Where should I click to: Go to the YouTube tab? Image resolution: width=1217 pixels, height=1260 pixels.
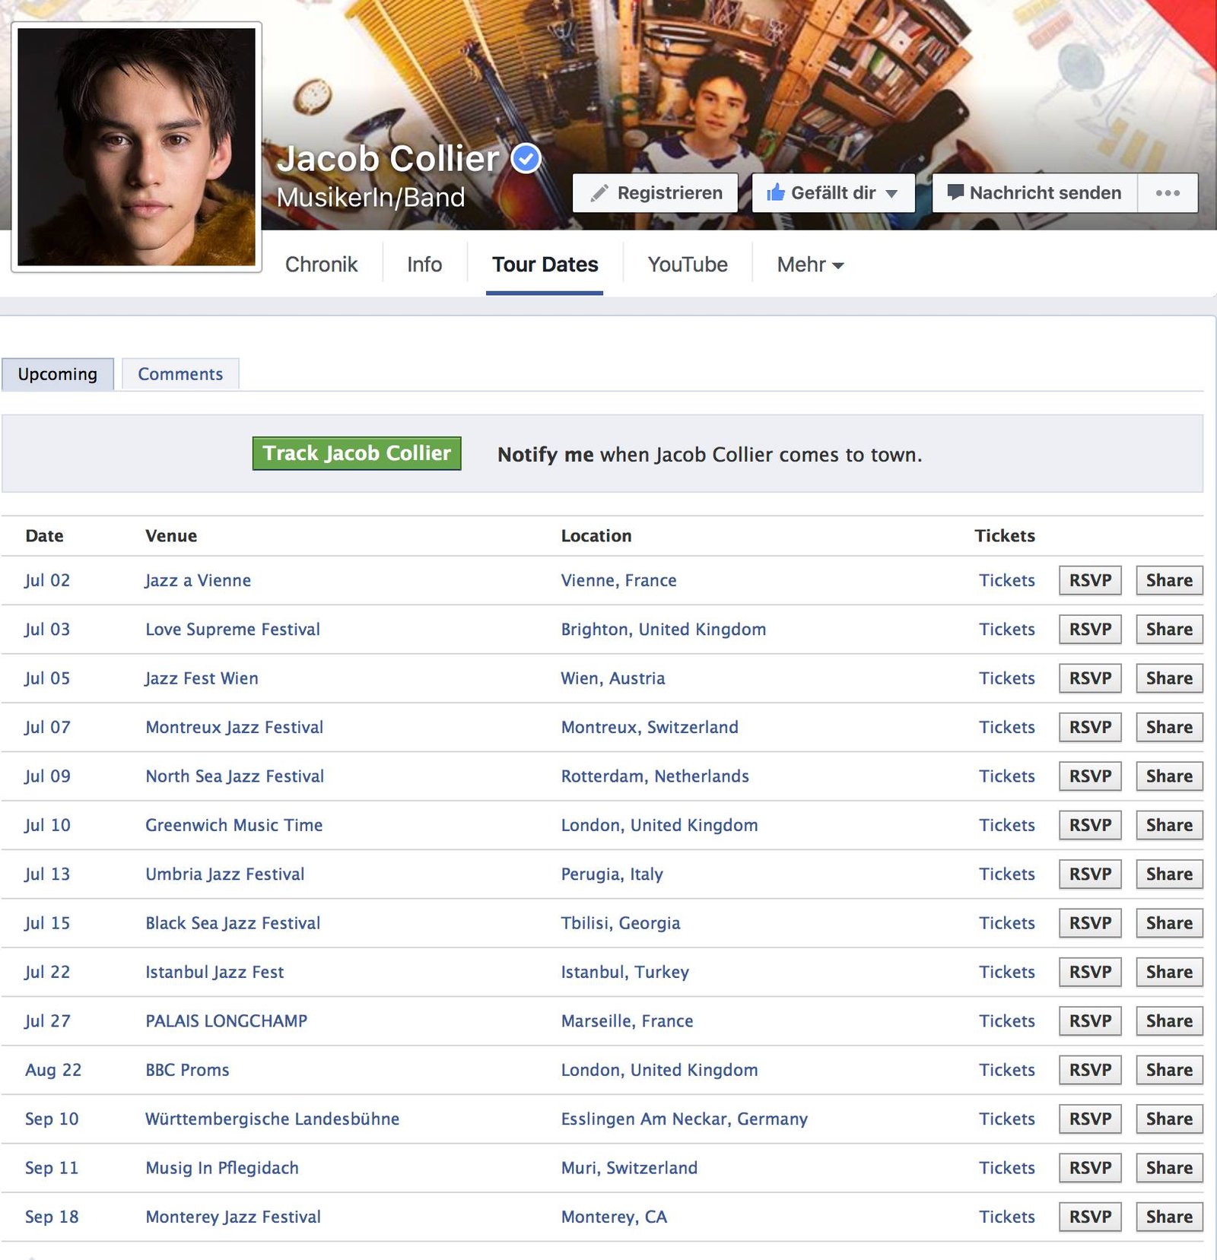tap(688, 265)
